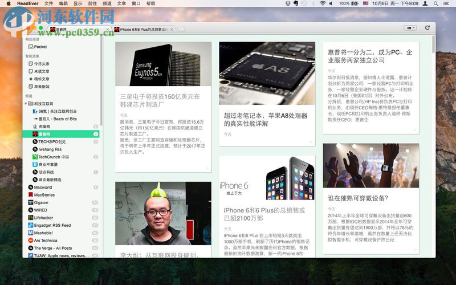Open Spotlight search icon
This screenshot has height=285, width=456.
click(435, 3)
